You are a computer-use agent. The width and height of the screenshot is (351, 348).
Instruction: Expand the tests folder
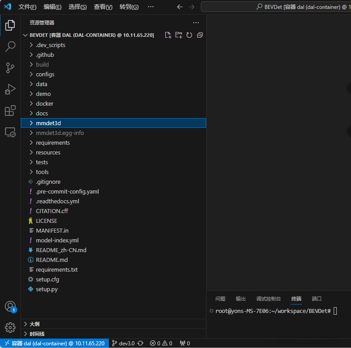click(x=113, y=162)
